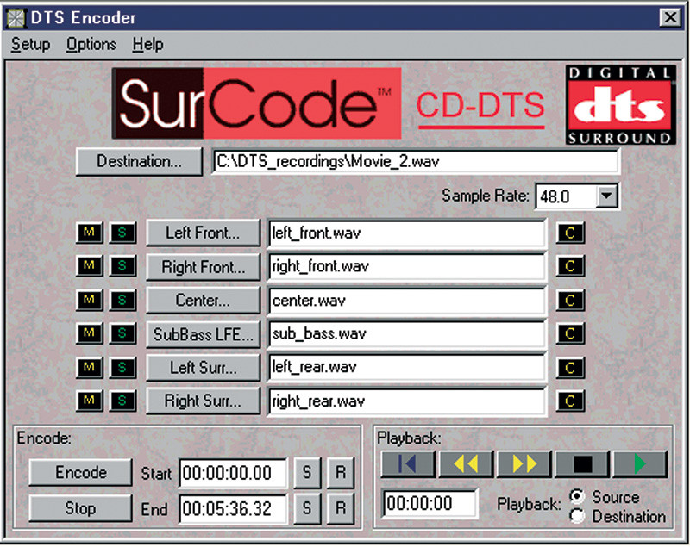Click the left_rear.wav filename field
This screenshot has width=690, height=547.
[x=406, y=367]
